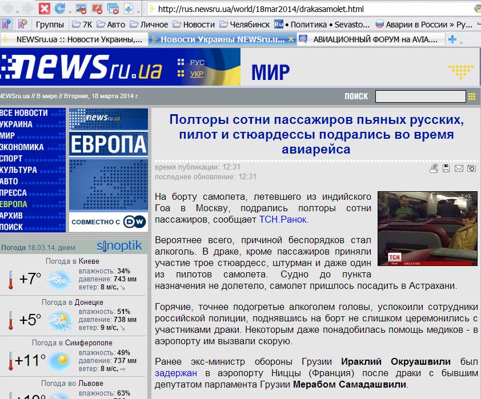Click the email article envelope icon
This screenshot has height=399, width=481.
(x=459, y=168)
